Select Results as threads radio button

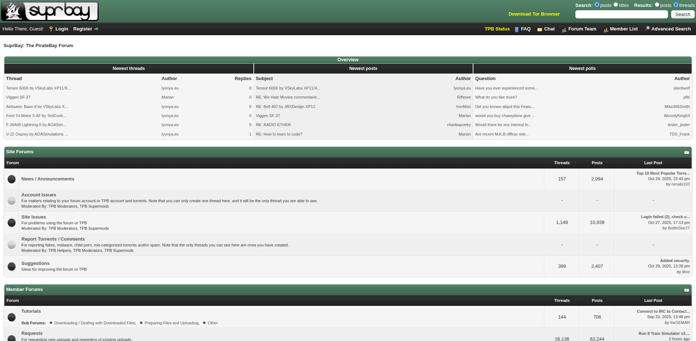(x=676, y=5)
